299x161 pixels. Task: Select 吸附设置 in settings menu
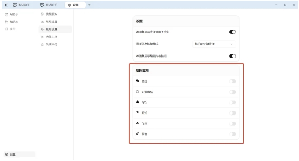point(55,29)
